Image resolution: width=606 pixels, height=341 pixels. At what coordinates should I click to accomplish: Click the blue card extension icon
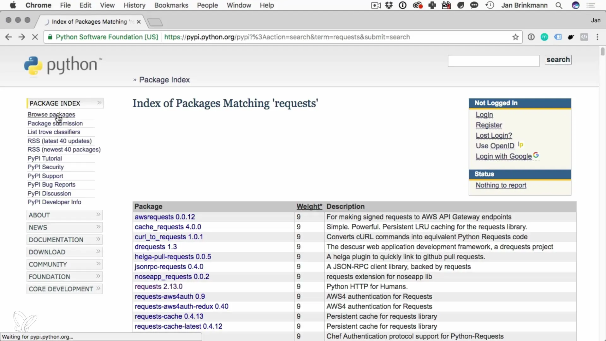(558, 37)
